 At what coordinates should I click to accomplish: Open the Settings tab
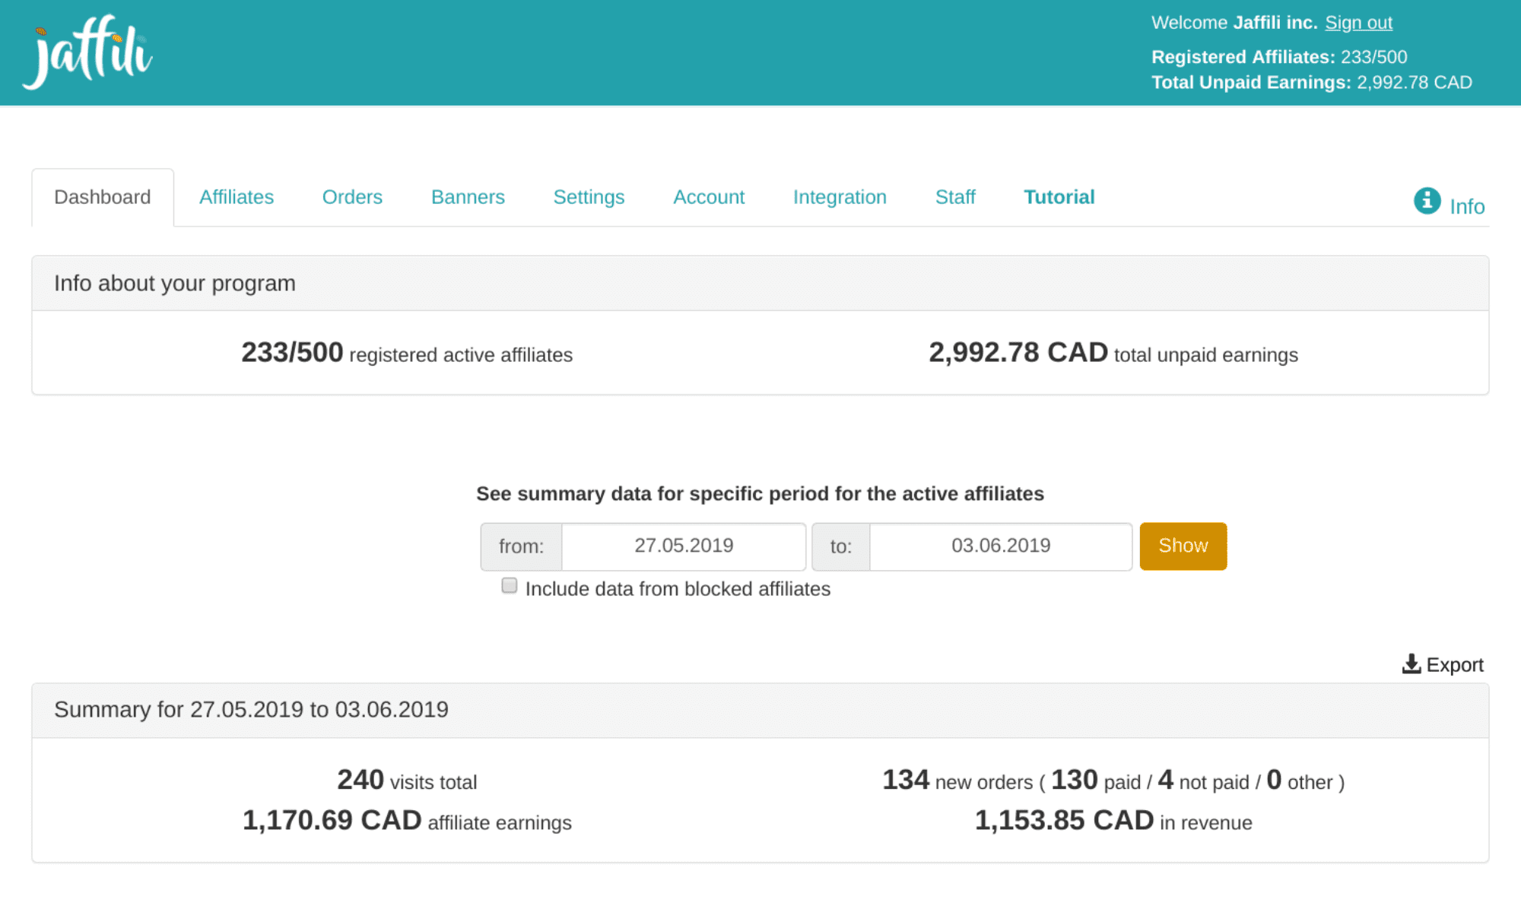tap(589, 198)
